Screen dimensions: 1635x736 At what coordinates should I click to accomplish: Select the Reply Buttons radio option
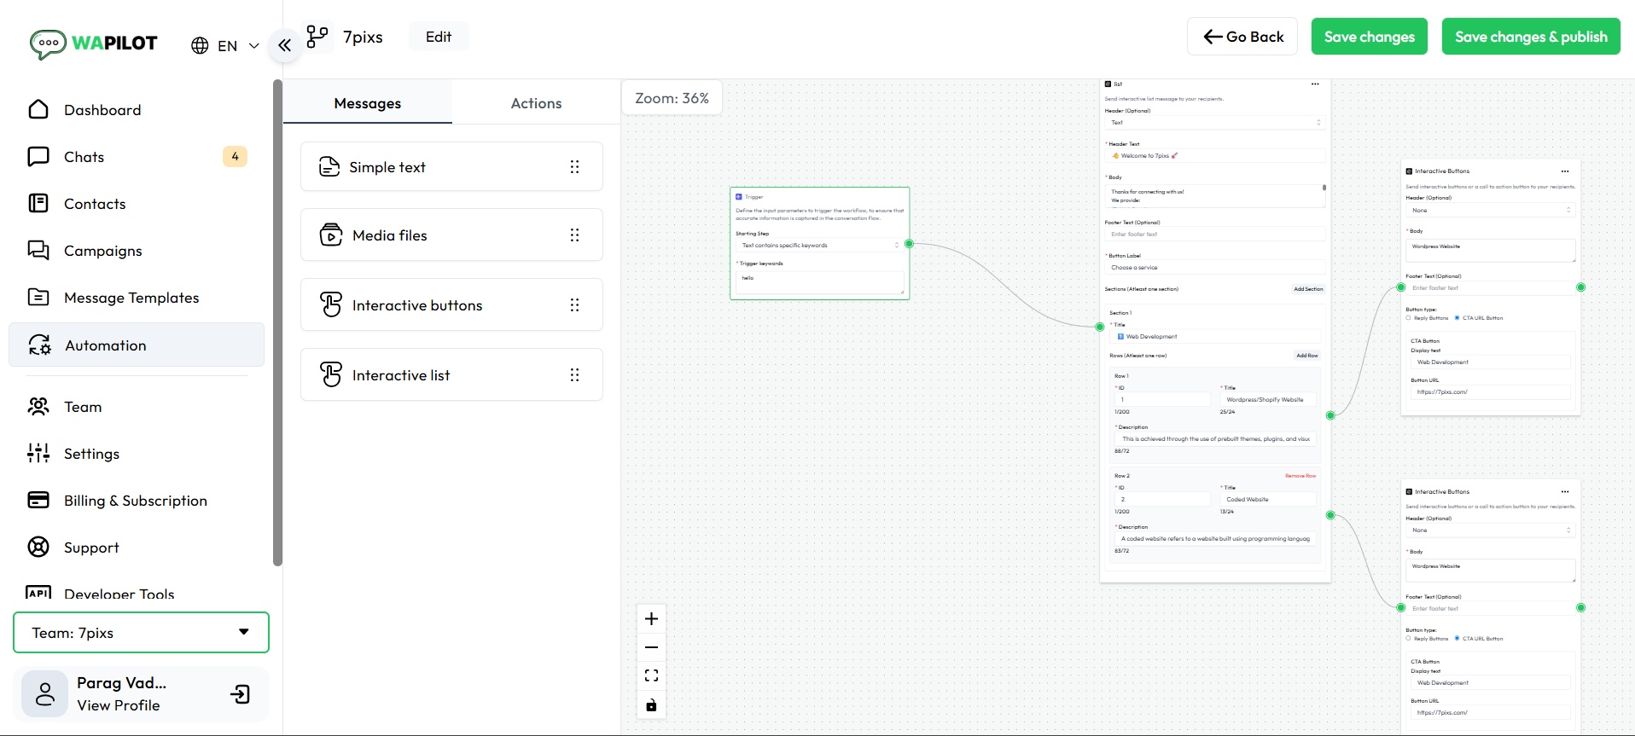coord(1408,318)
